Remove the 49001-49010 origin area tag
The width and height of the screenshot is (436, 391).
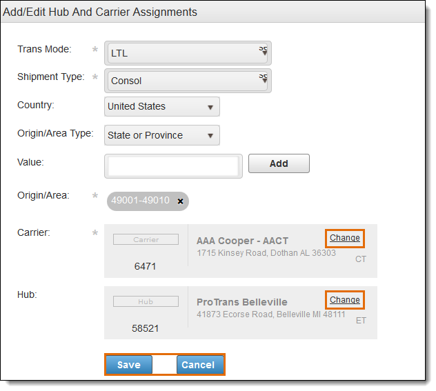pos(180,201)
